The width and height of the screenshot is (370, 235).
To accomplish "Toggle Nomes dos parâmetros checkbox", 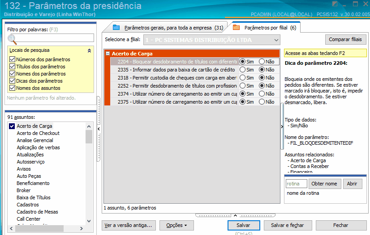I will click(12, 74).
